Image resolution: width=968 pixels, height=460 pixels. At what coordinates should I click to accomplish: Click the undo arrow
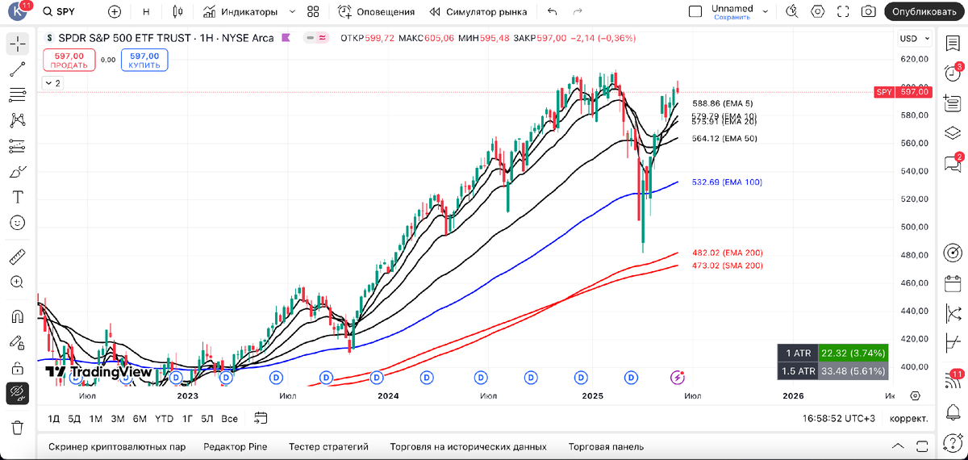click(x=553, y=12)
